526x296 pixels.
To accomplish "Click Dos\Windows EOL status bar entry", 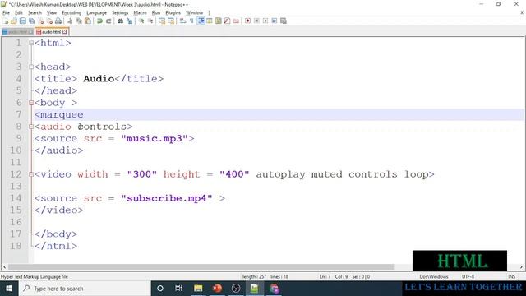I will (434, 276).
